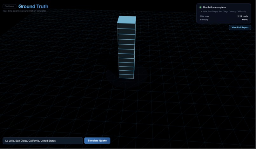
Task: Click the light blue roof of the tower
Action: 127,20
